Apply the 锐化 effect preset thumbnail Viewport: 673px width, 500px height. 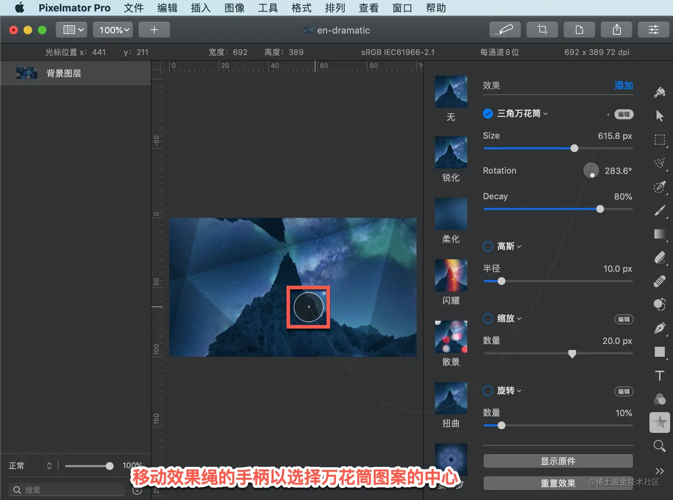[x=451, y=152]
